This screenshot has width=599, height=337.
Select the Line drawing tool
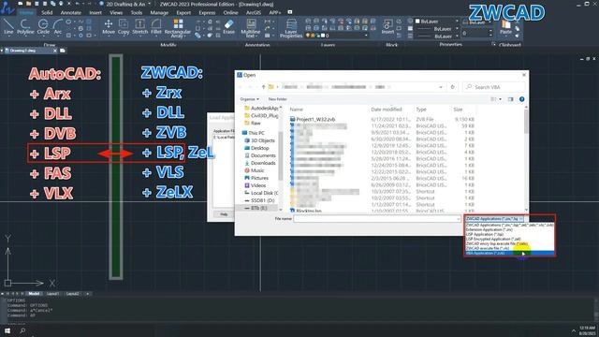click(x=8, y=27)
